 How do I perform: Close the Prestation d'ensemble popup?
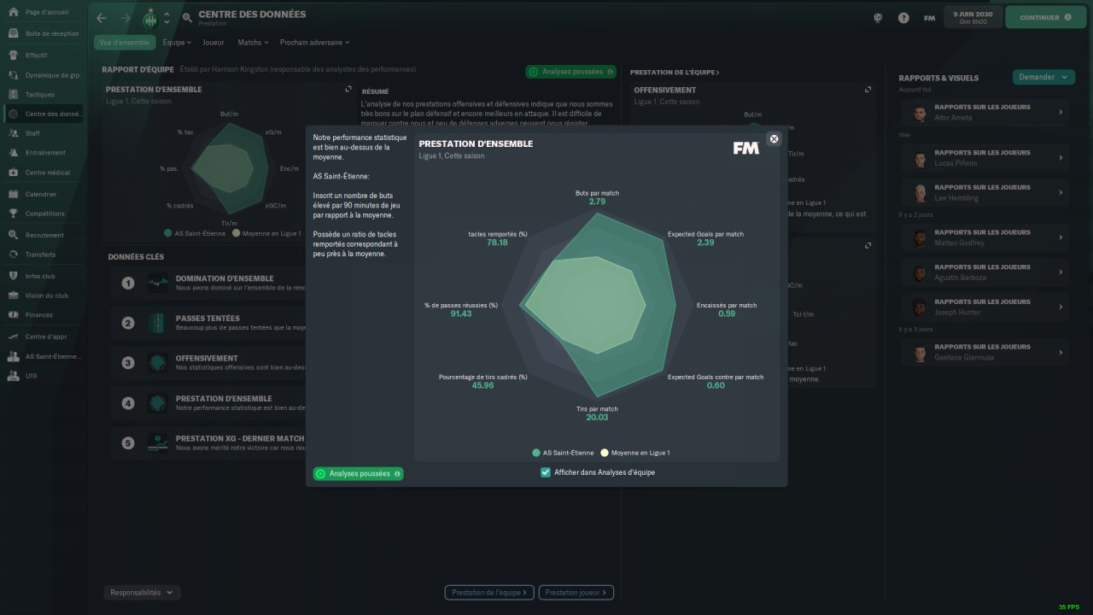774,138
